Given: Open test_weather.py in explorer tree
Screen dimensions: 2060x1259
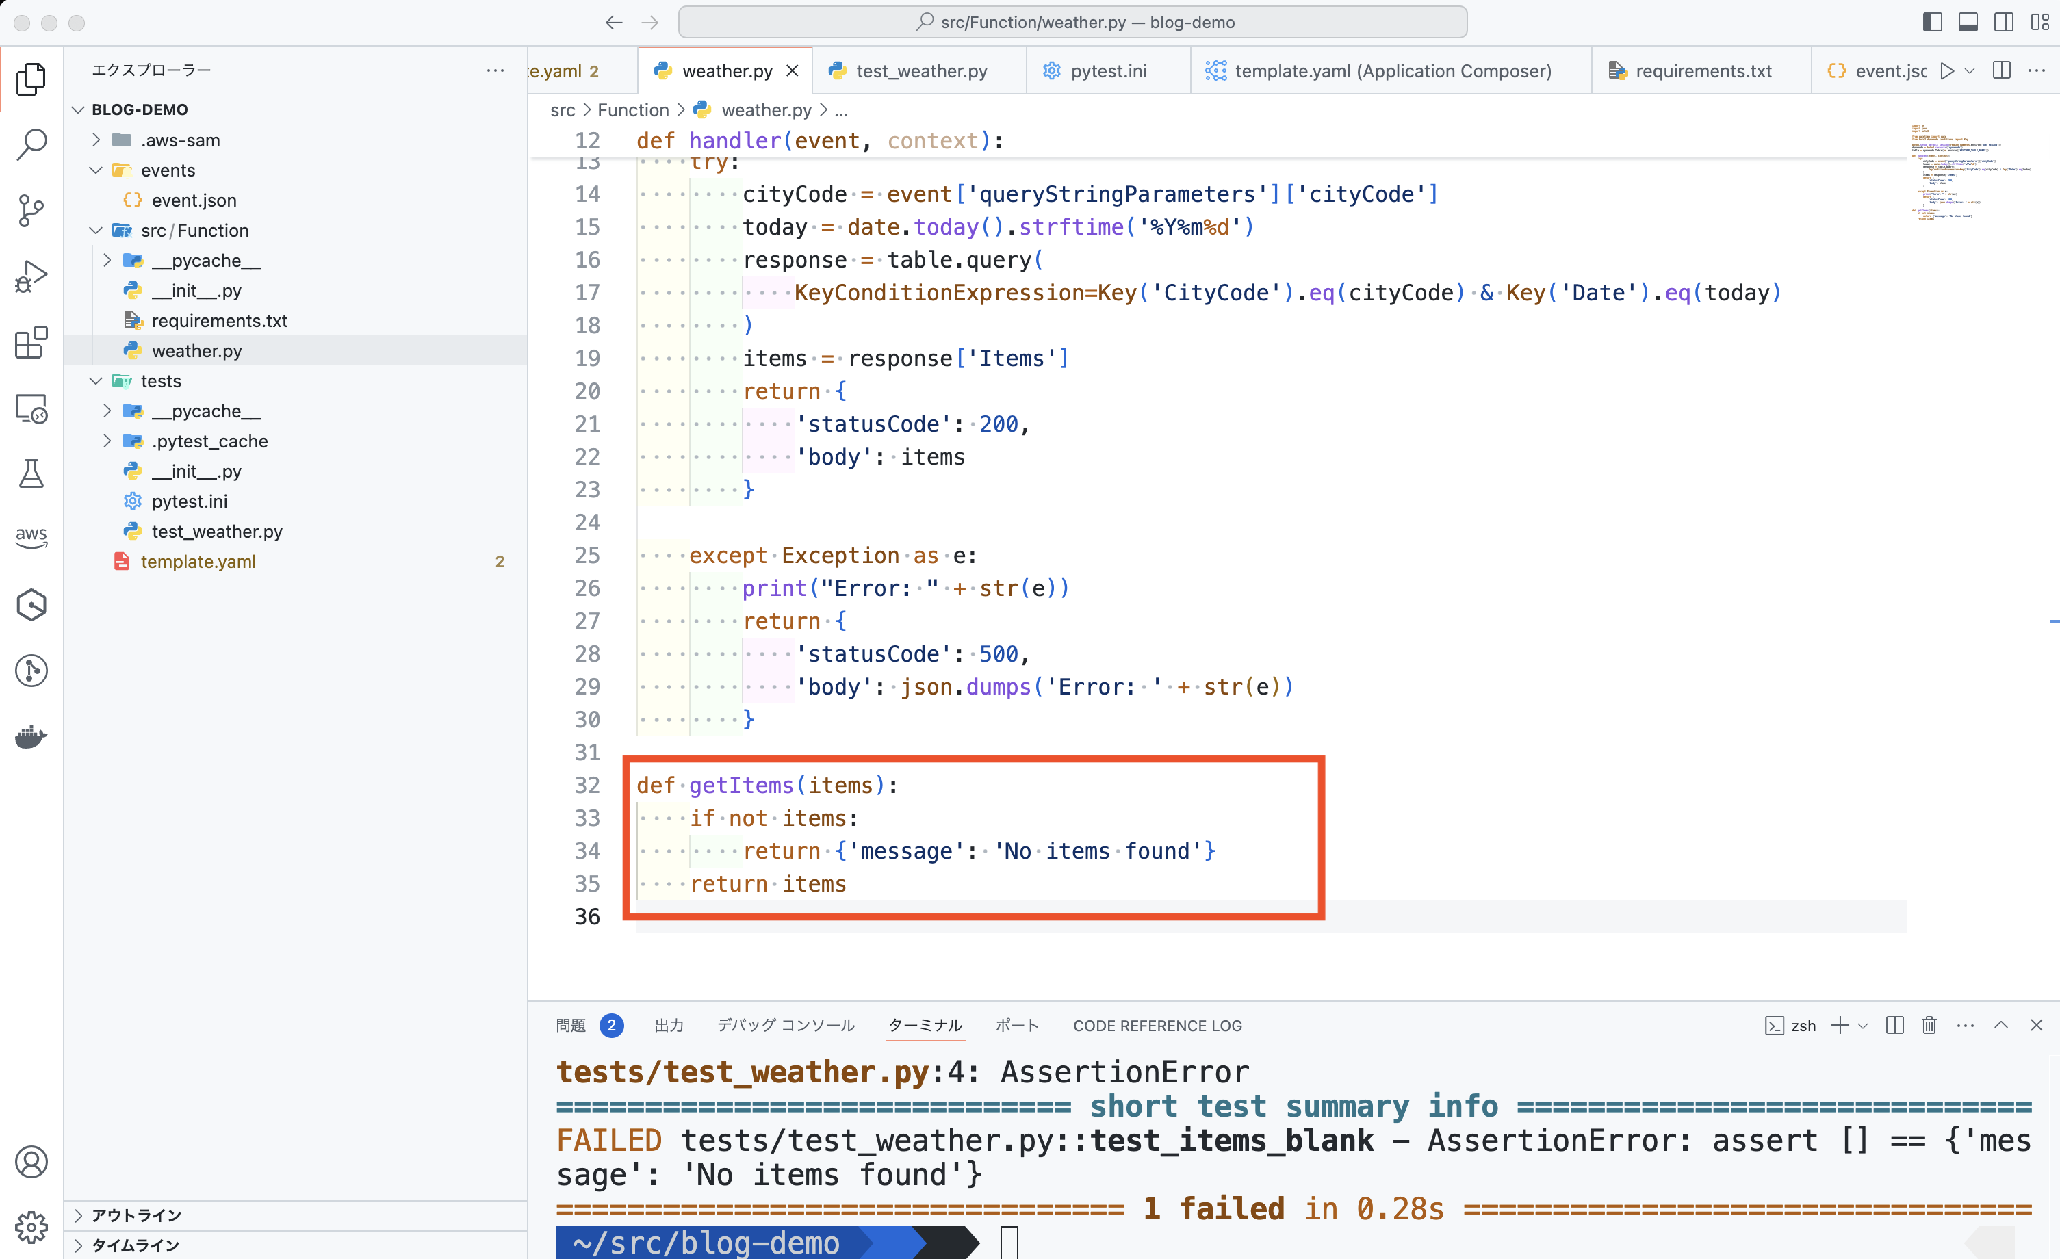Looking at the screenshot, I should (295, 531).
